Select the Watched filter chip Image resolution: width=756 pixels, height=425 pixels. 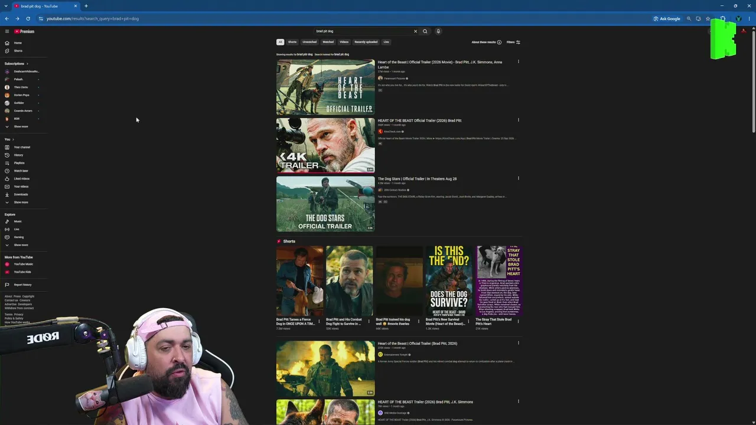(x=328, y=42)
